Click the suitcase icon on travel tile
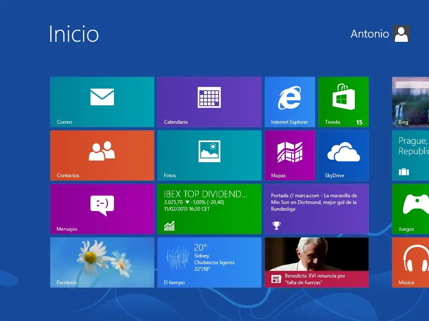The width and height of the screenshot is (429, 321). [404, 172]
